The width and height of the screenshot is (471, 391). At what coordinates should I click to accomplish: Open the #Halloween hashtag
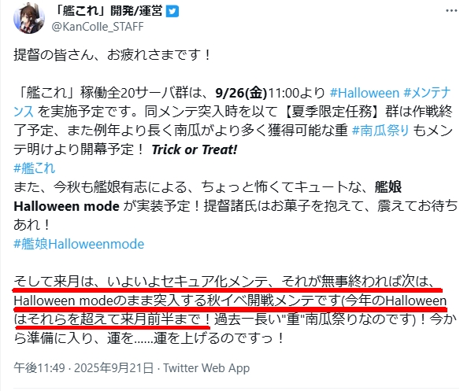tap(365, 93)
